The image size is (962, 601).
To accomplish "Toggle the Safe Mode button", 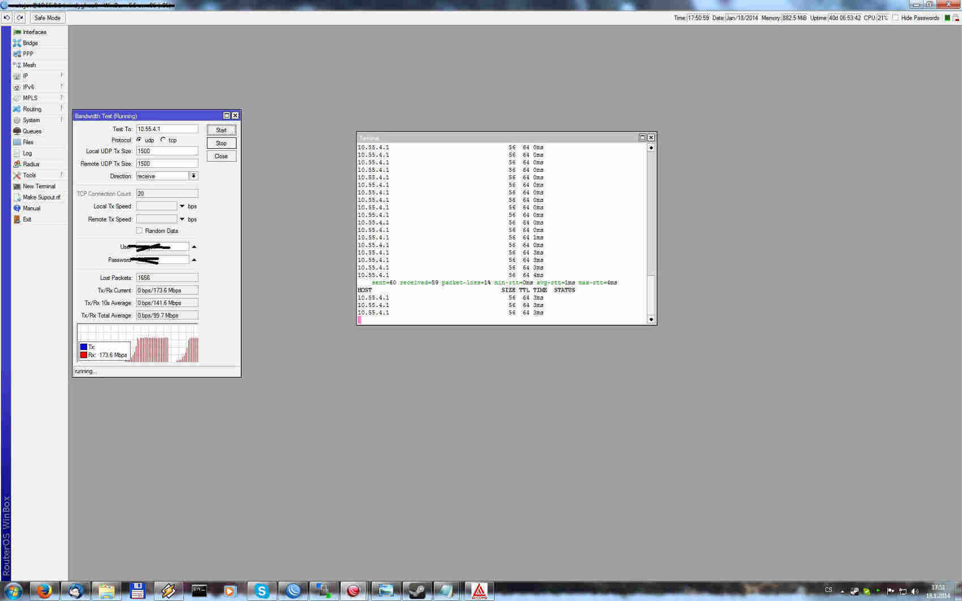I will pyautogui.click(x=47, y=18).
